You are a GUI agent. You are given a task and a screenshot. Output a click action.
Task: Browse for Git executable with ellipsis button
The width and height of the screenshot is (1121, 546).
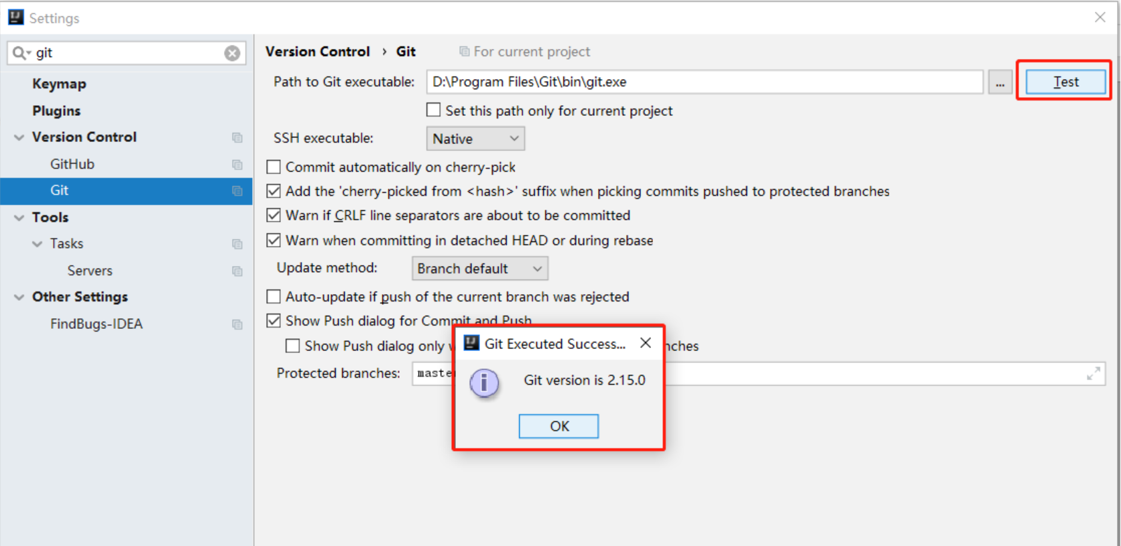tap(1000, 82)
